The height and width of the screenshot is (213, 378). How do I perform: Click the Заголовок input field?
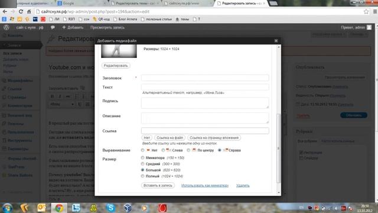(x=205, y=78)
